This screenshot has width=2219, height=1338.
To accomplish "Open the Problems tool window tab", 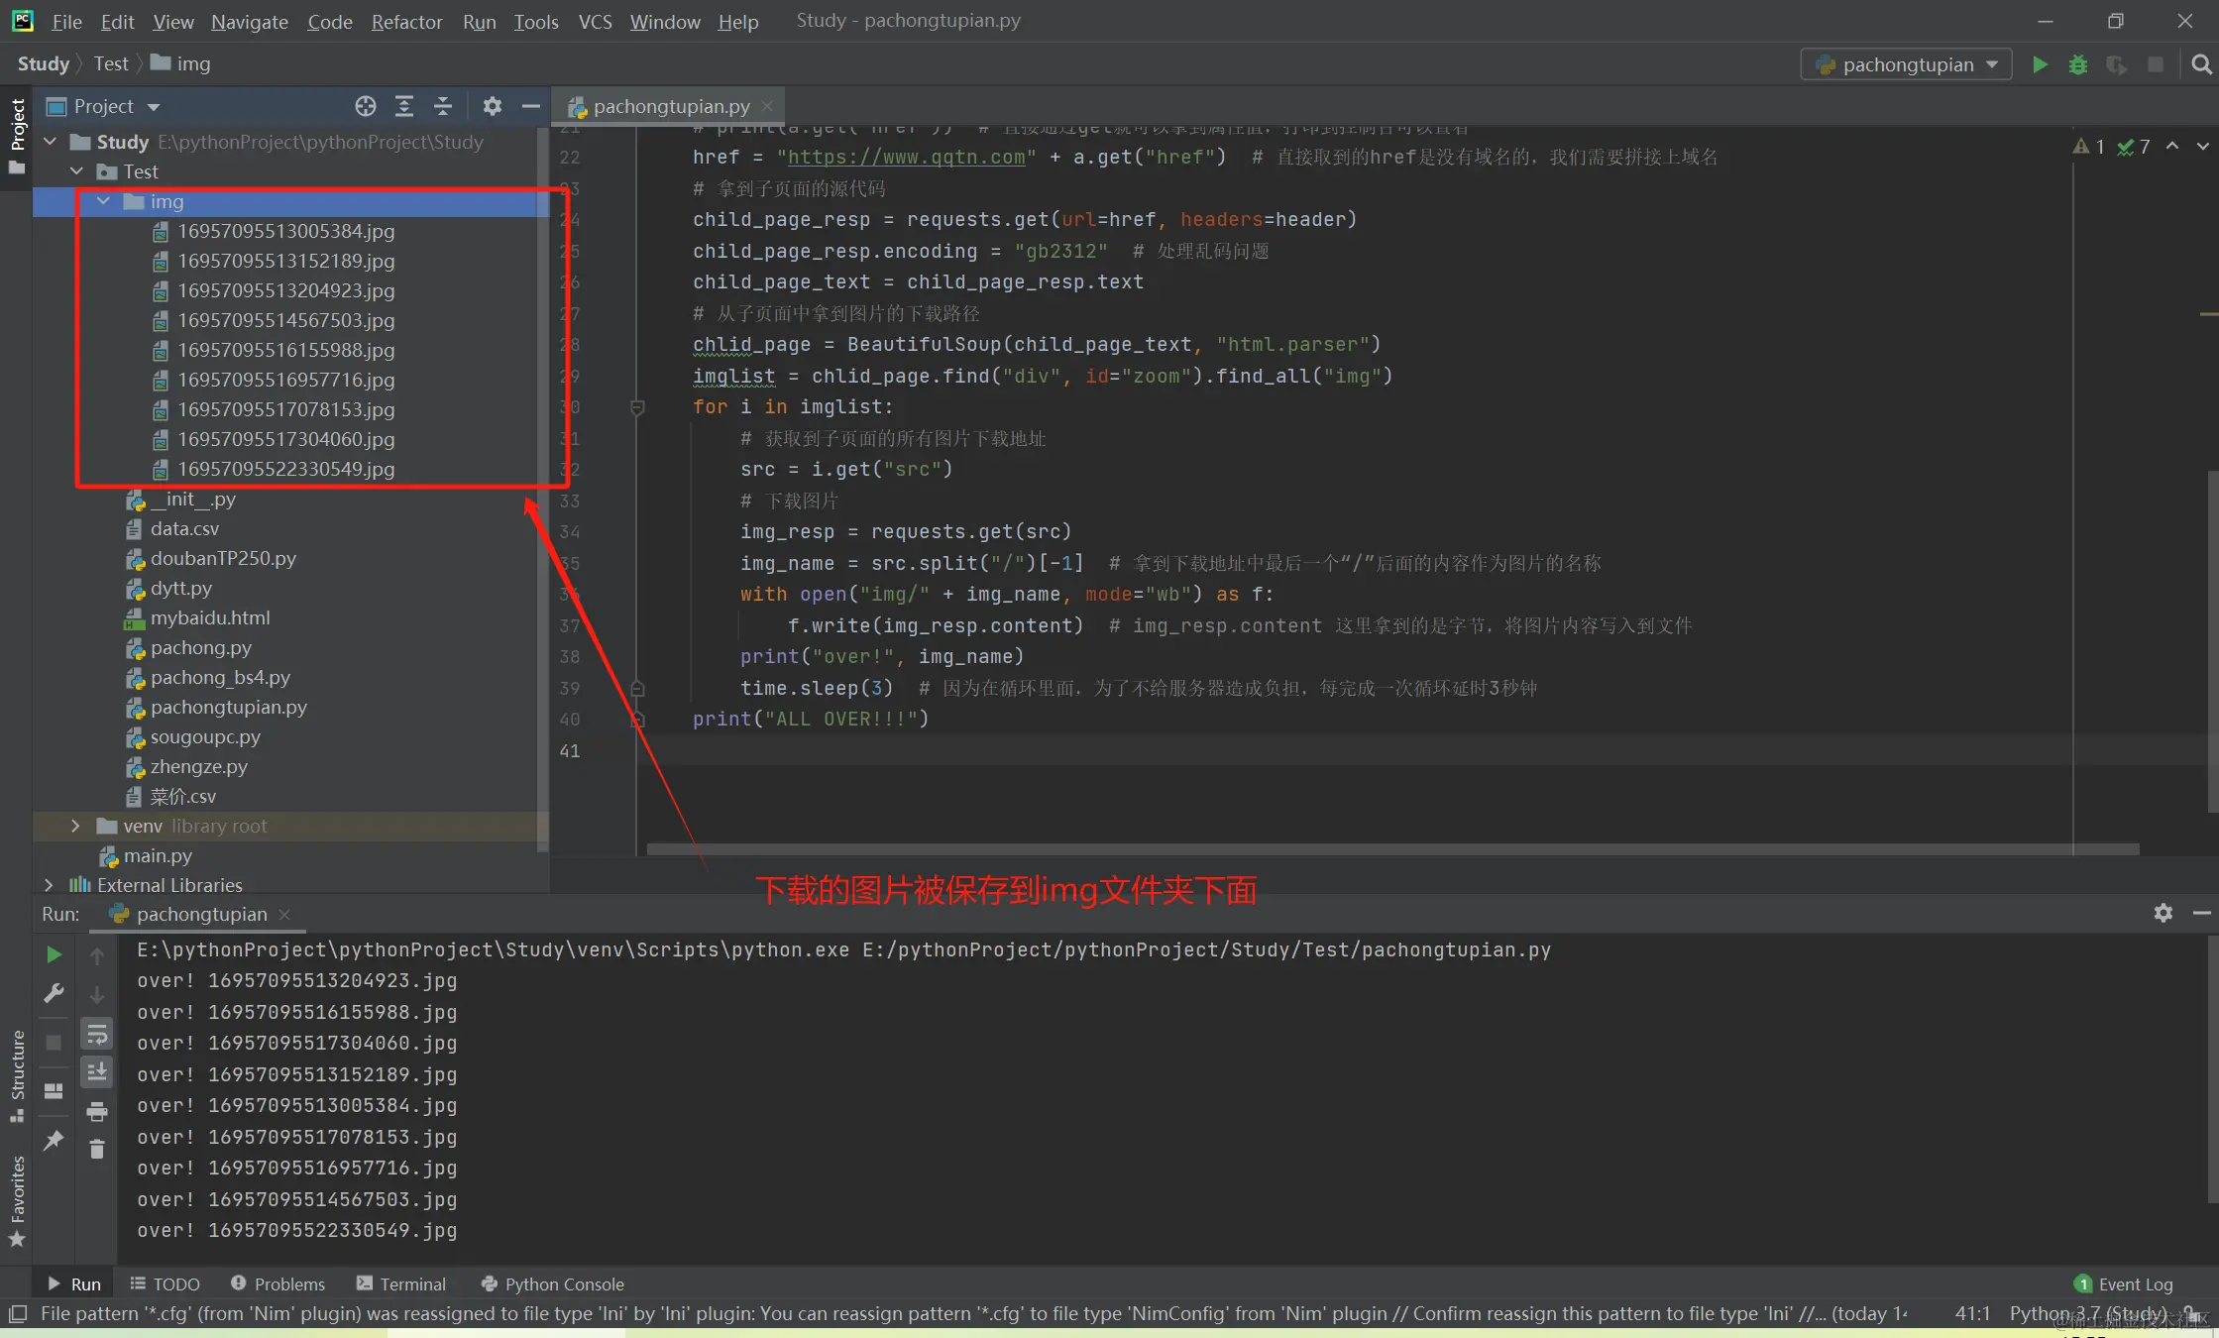I will 277,1284.
